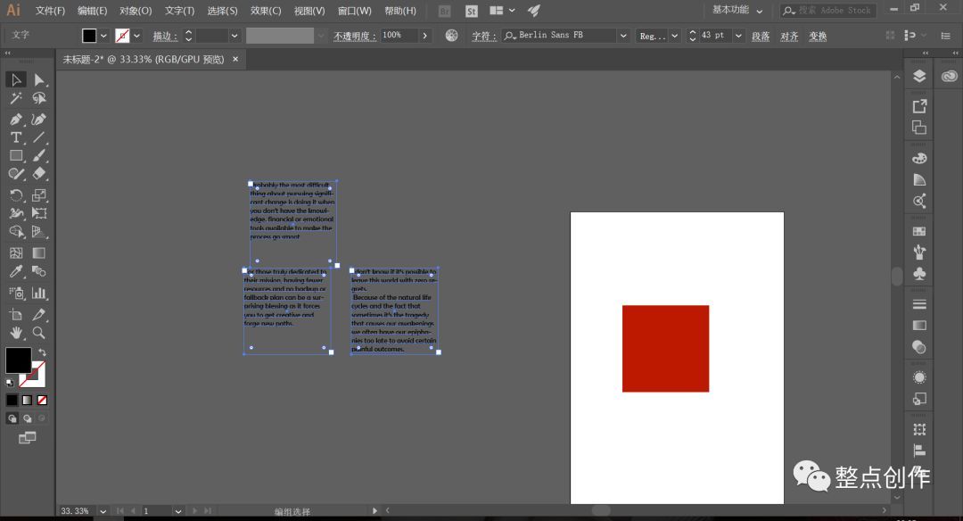Select the Zoom tool

coord(38,333)
